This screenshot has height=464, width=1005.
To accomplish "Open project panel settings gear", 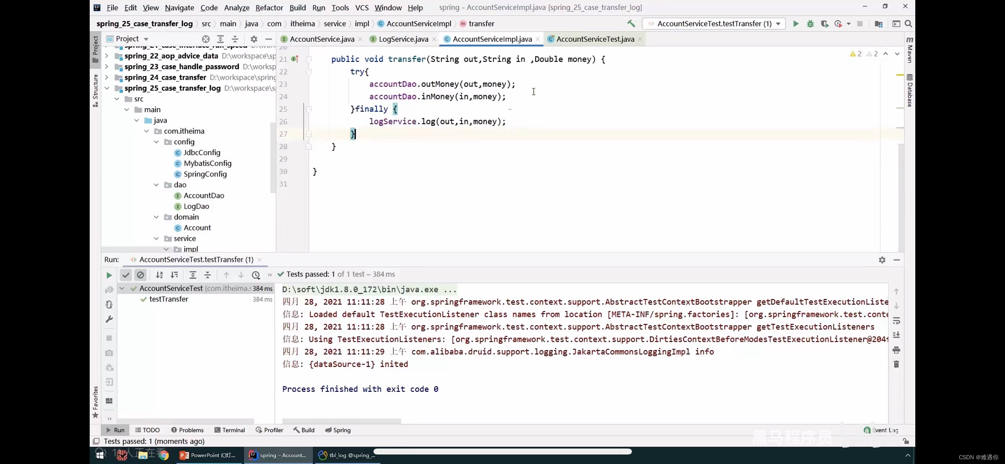I will pos(254,39).
